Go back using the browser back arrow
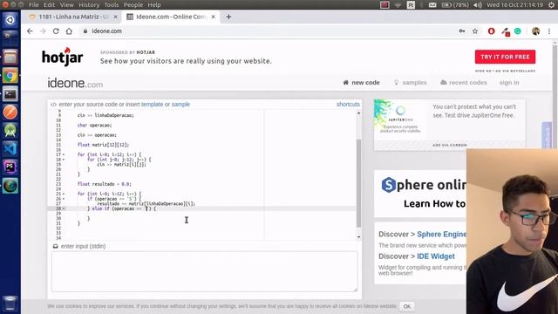 click(x=30, y=31)
